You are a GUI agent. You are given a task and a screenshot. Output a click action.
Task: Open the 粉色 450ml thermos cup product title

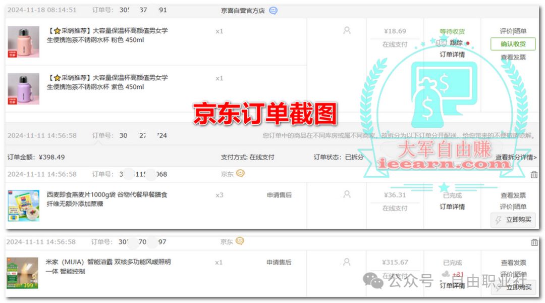107,35
